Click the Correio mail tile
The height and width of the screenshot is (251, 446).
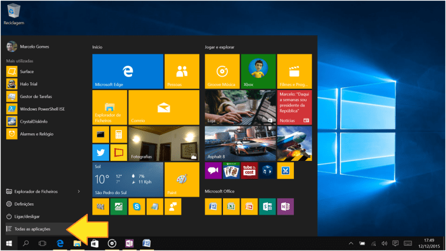point(163,107)
